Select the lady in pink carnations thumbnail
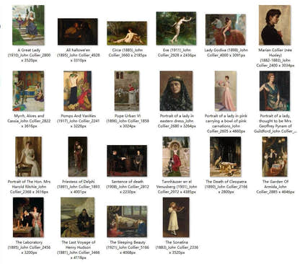Screen dimensions: 300x264 [226, 91]
